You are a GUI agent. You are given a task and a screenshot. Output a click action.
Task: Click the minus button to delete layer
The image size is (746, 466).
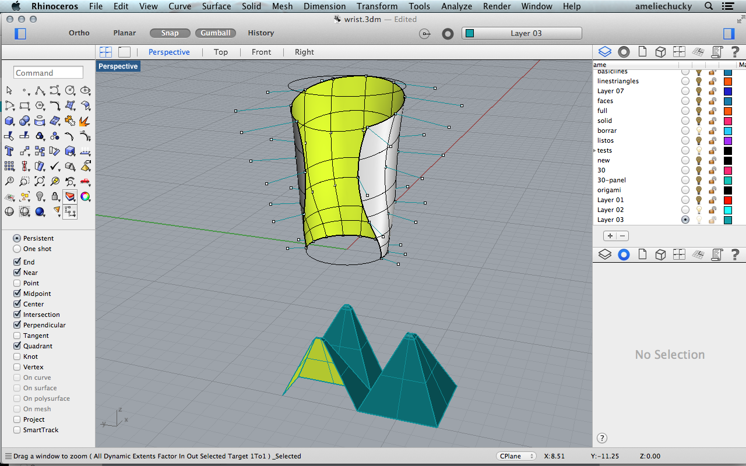pos(622,236)
